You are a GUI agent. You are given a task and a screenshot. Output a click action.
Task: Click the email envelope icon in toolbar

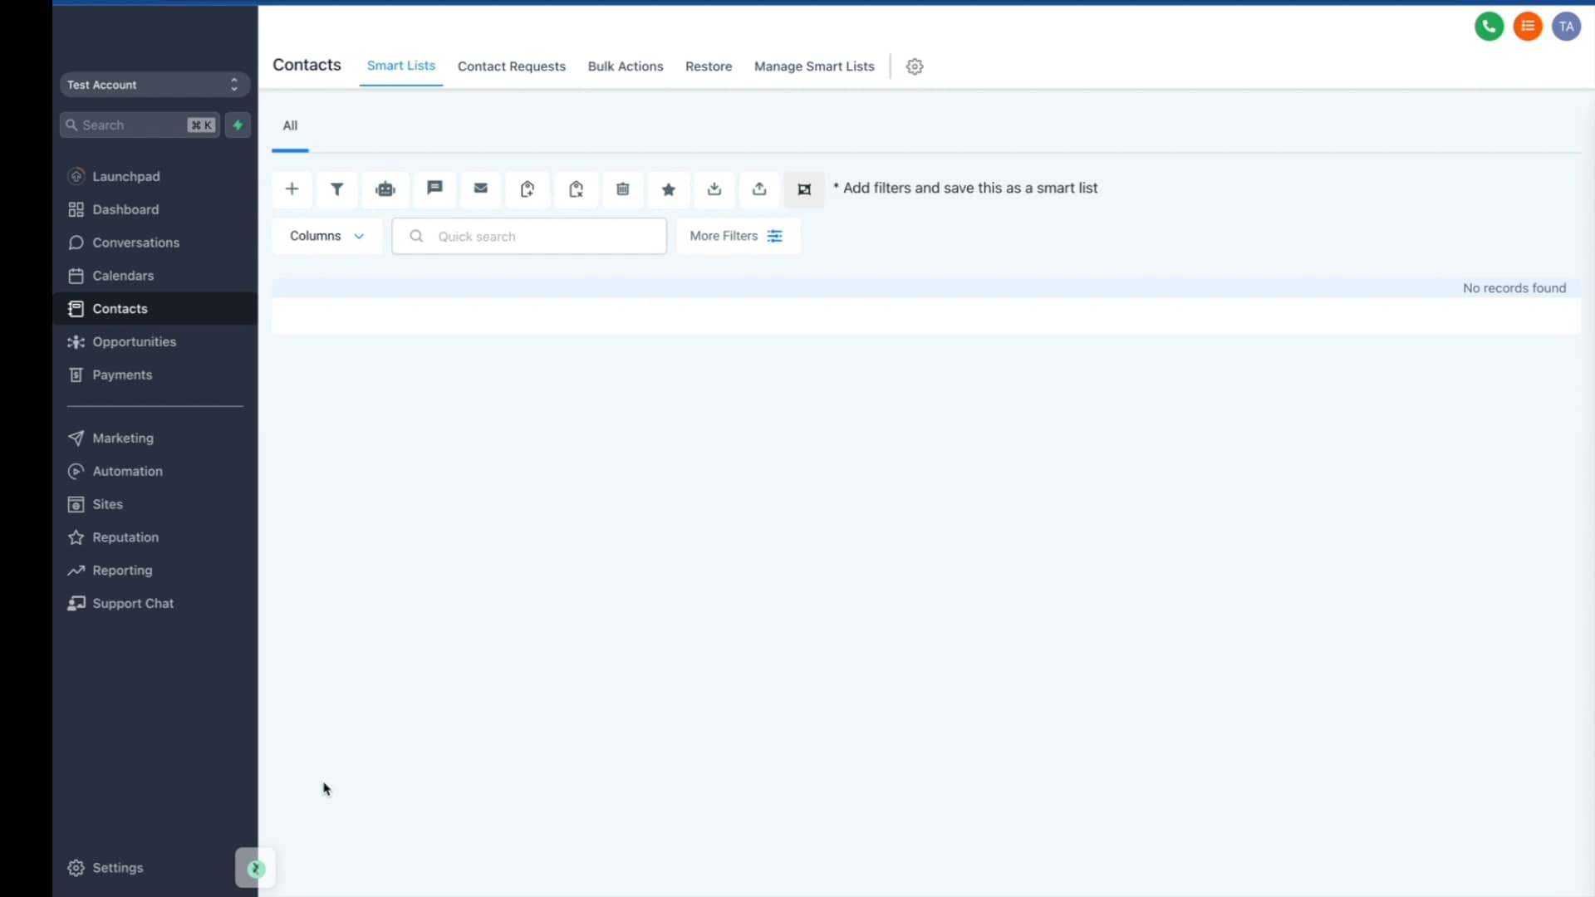(481, 189)
